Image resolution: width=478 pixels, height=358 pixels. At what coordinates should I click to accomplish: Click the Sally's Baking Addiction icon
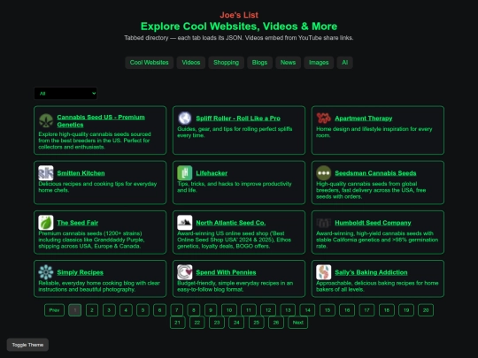323,272
